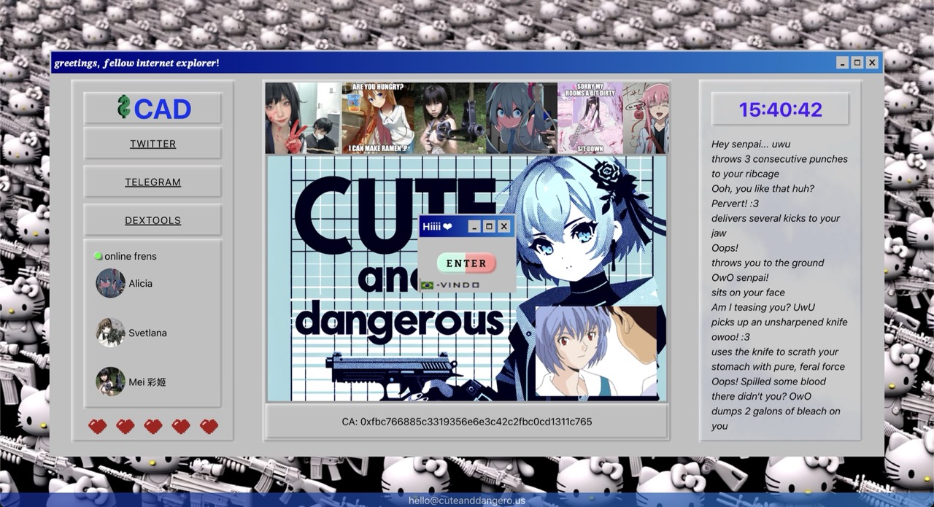
Task: Open the TELEGRAM link
Action: coord(152,182)
